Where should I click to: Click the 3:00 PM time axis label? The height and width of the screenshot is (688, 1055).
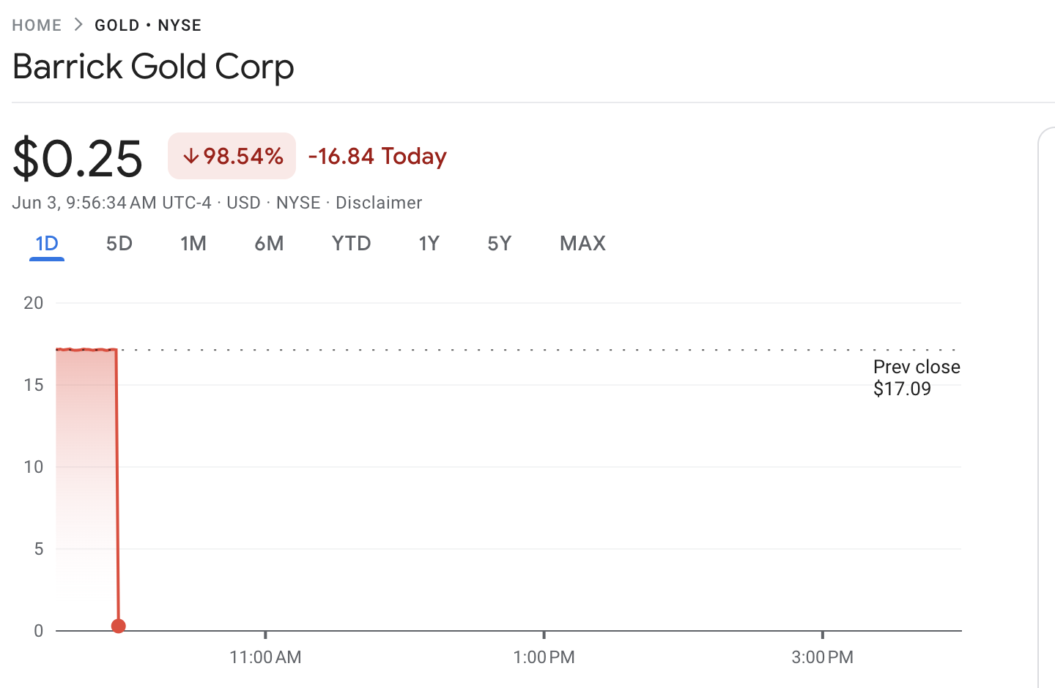(822, 657)
